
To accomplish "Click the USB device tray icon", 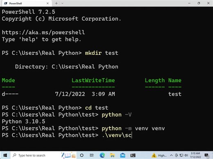I will pos(177,155).
